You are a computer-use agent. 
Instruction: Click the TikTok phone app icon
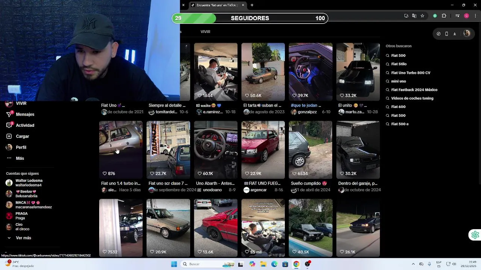coord(446,34)
